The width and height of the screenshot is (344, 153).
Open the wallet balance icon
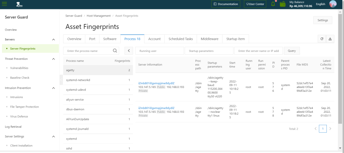pos(283,4)
